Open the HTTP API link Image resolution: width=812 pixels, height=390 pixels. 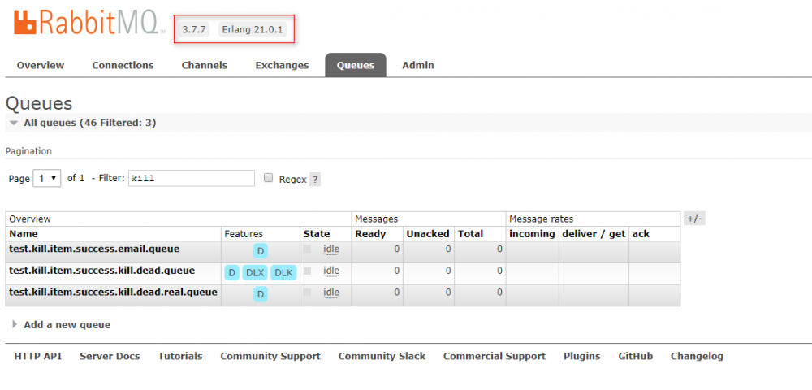click(x=37, y=356)
